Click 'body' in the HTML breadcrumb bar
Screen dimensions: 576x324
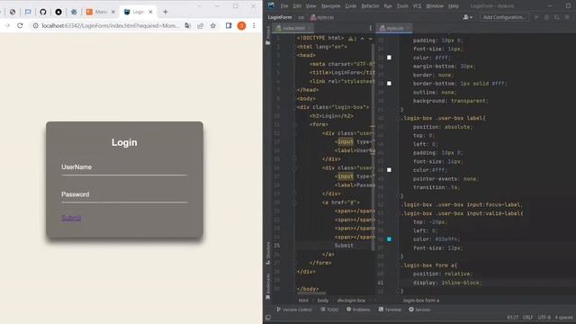click(x=323, y=301)
